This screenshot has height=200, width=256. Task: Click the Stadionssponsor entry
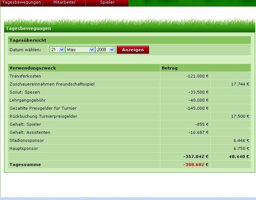point(27,140)
